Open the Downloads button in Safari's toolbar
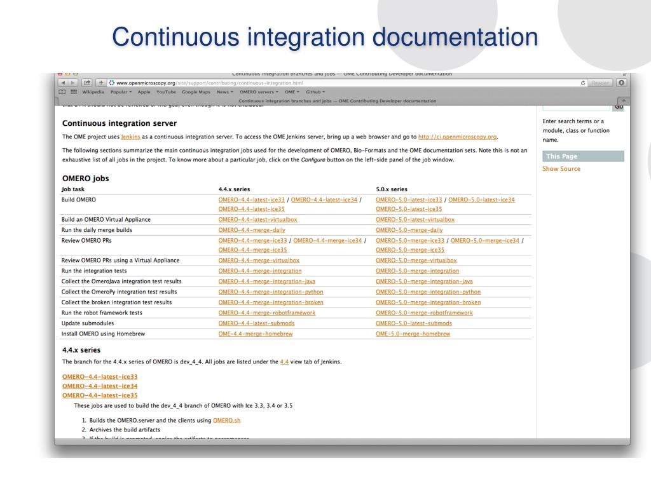The width and height of the screenshot is (651, 488). point(622,83)
